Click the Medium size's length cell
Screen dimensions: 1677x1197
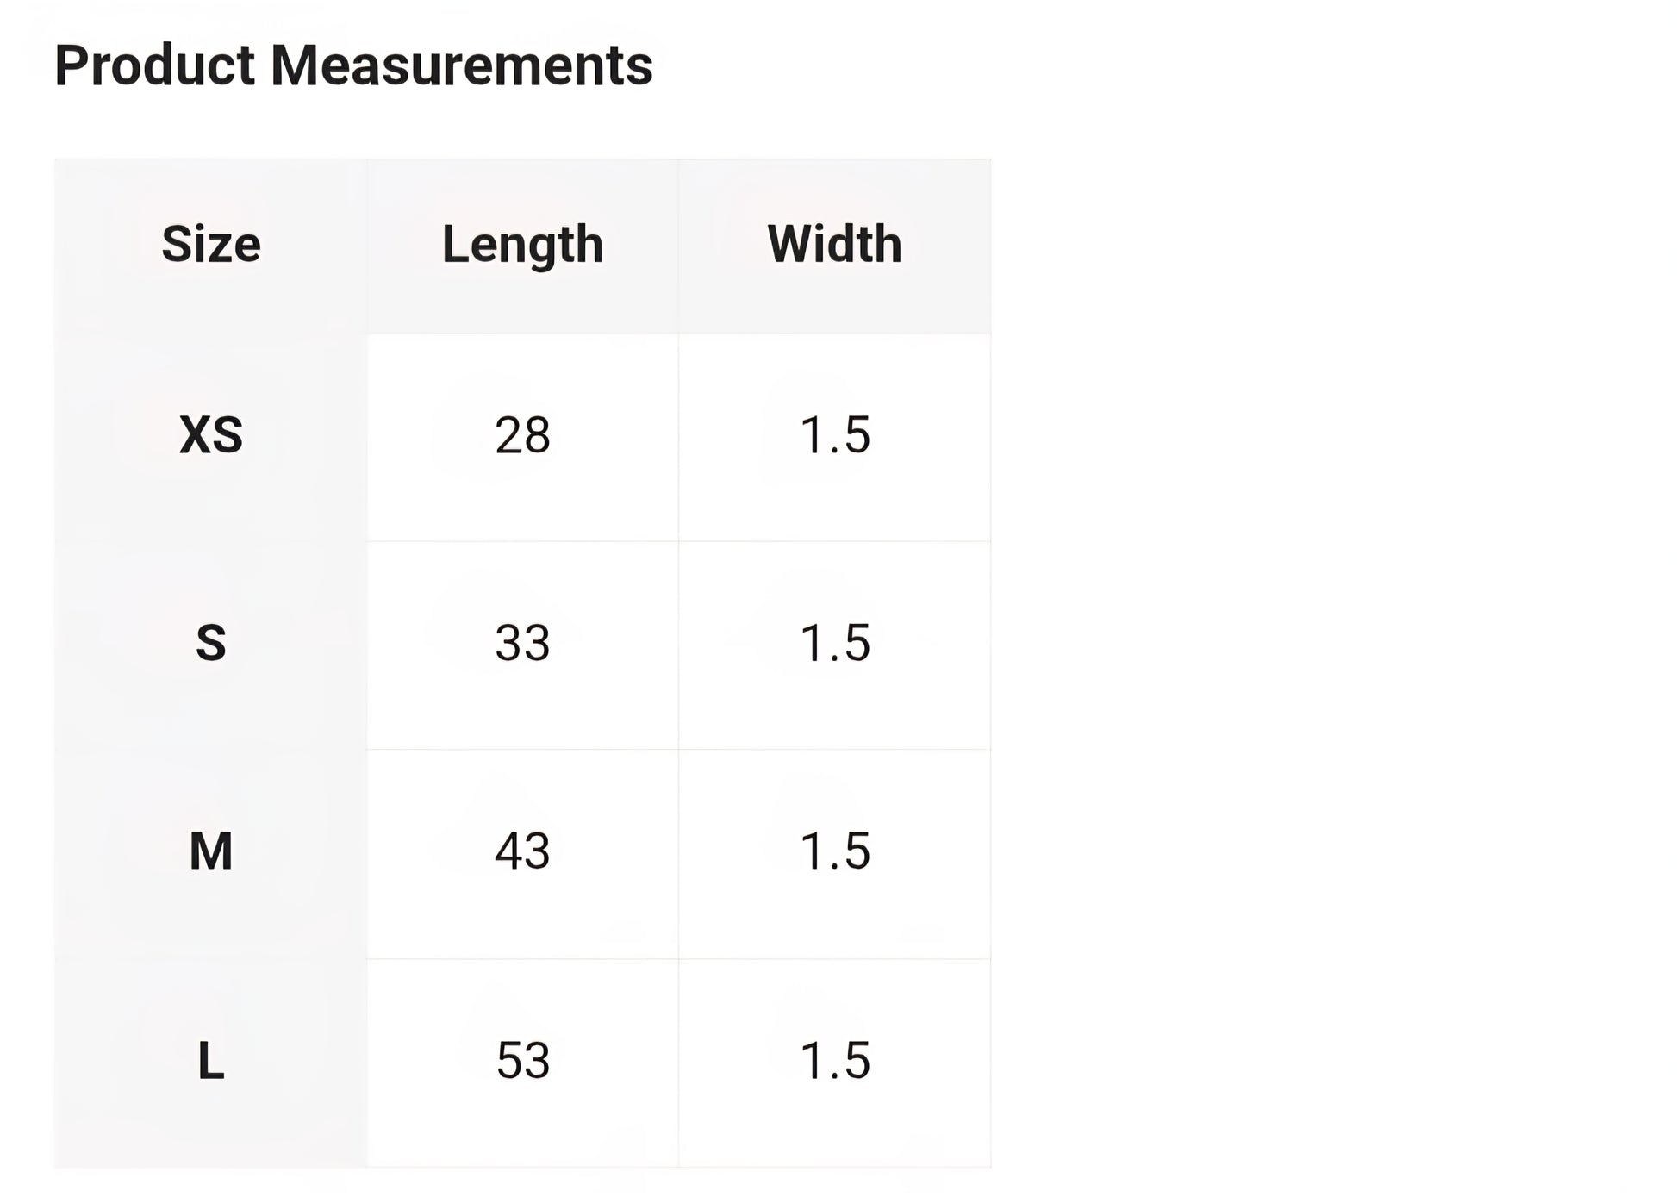[x=522, y=851]
